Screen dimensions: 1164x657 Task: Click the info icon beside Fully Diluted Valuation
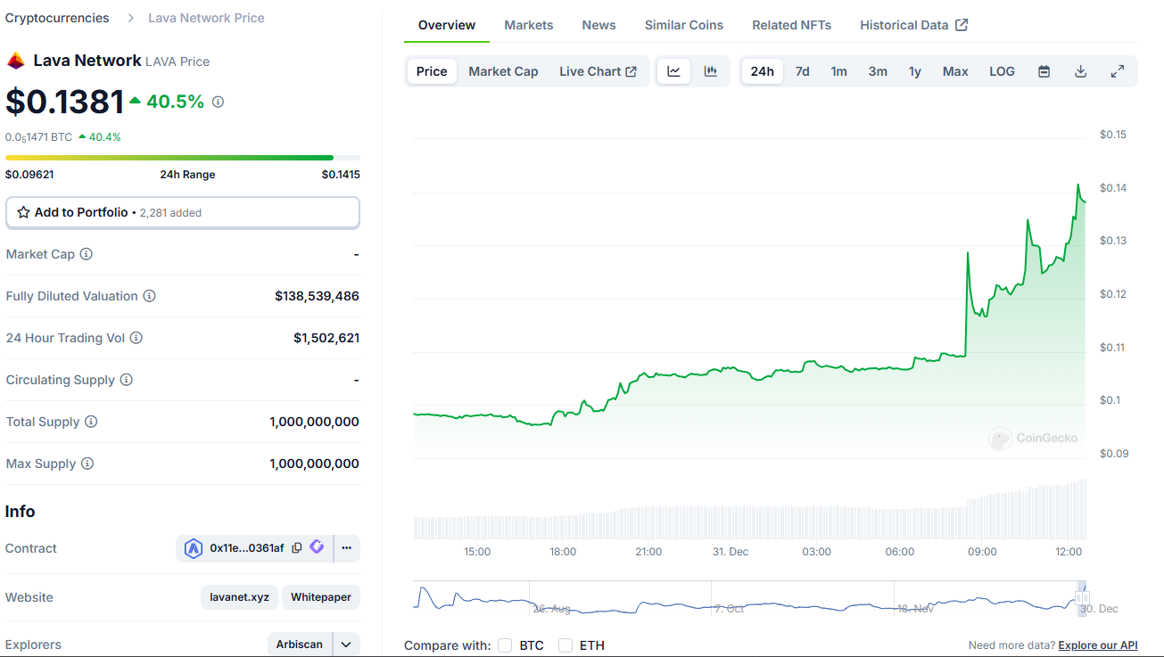[x=150, y=296]
